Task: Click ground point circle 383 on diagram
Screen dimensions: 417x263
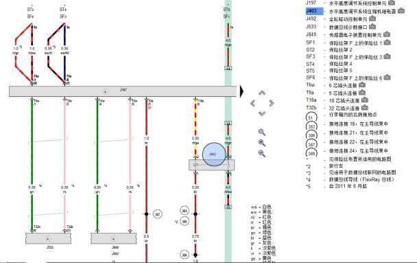Action: tap(184, 211)
